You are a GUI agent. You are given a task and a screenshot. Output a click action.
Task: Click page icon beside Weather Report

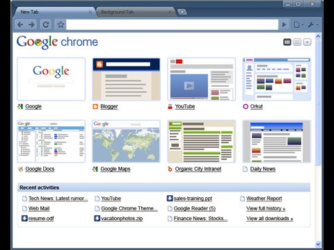242,199
